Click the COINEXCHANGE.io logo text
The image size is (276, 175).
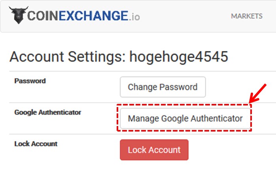tap(83, 17)
